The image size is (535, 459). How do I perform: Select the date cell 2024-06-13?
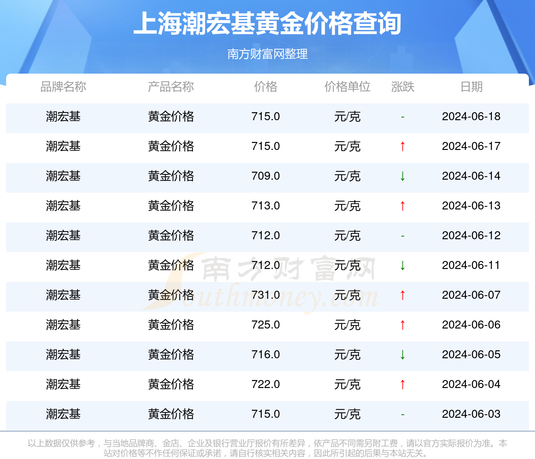click(x=471, y=206)
